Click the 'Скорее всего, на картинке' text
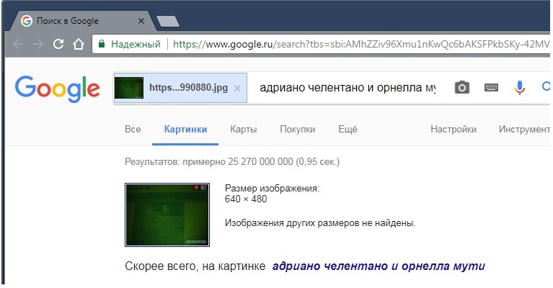553x288 pixels. [x=195, y=266]
